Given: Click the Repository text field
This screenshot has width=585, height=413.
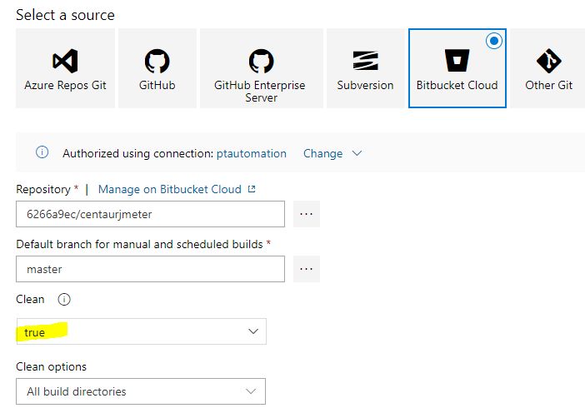Looking at the screenshot, I should 150,214.
